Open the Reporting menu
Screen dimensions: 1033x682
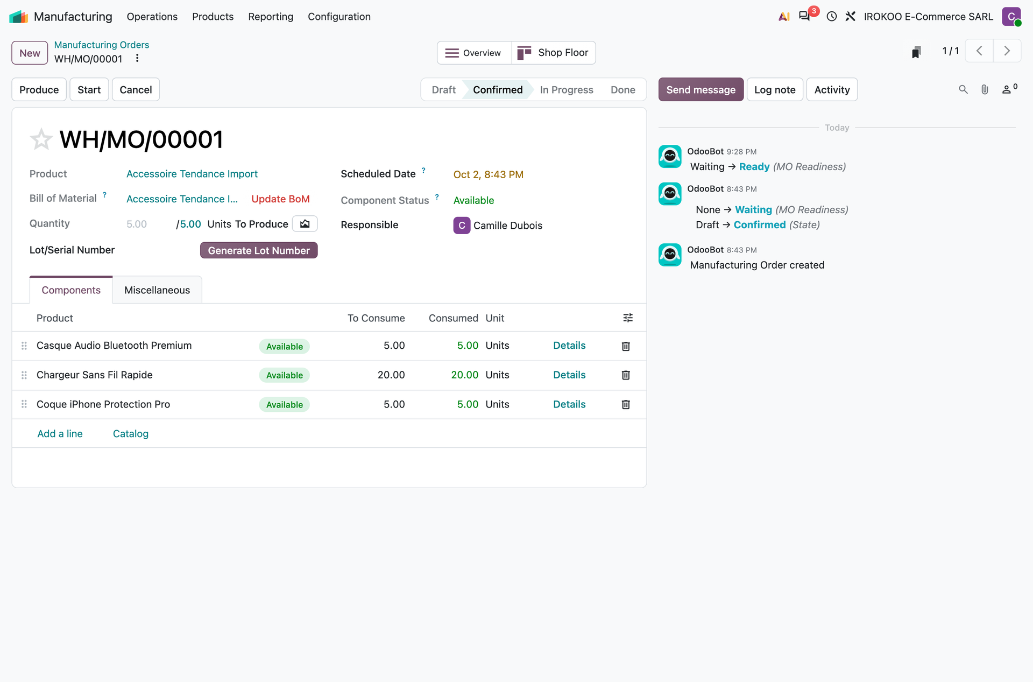click(271, 17)
